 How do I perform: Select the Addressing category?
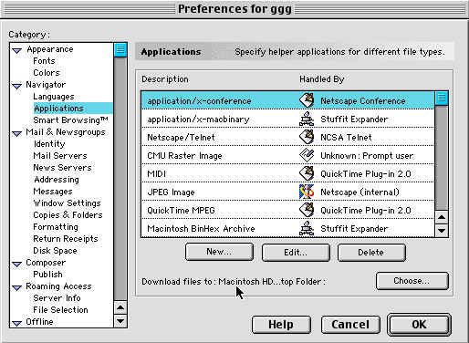coord(57,180)
